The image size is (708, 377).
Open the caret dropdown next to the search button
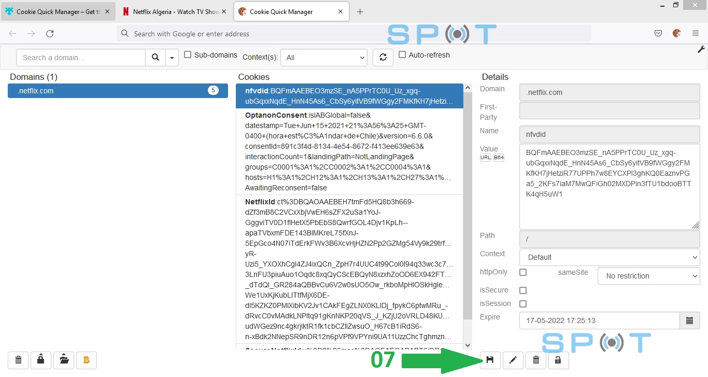(x=172, y=58)
